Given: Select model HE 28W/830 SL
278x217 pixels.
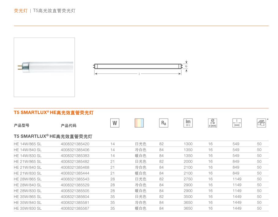Looking at the screenshot, I should point(28,191).
